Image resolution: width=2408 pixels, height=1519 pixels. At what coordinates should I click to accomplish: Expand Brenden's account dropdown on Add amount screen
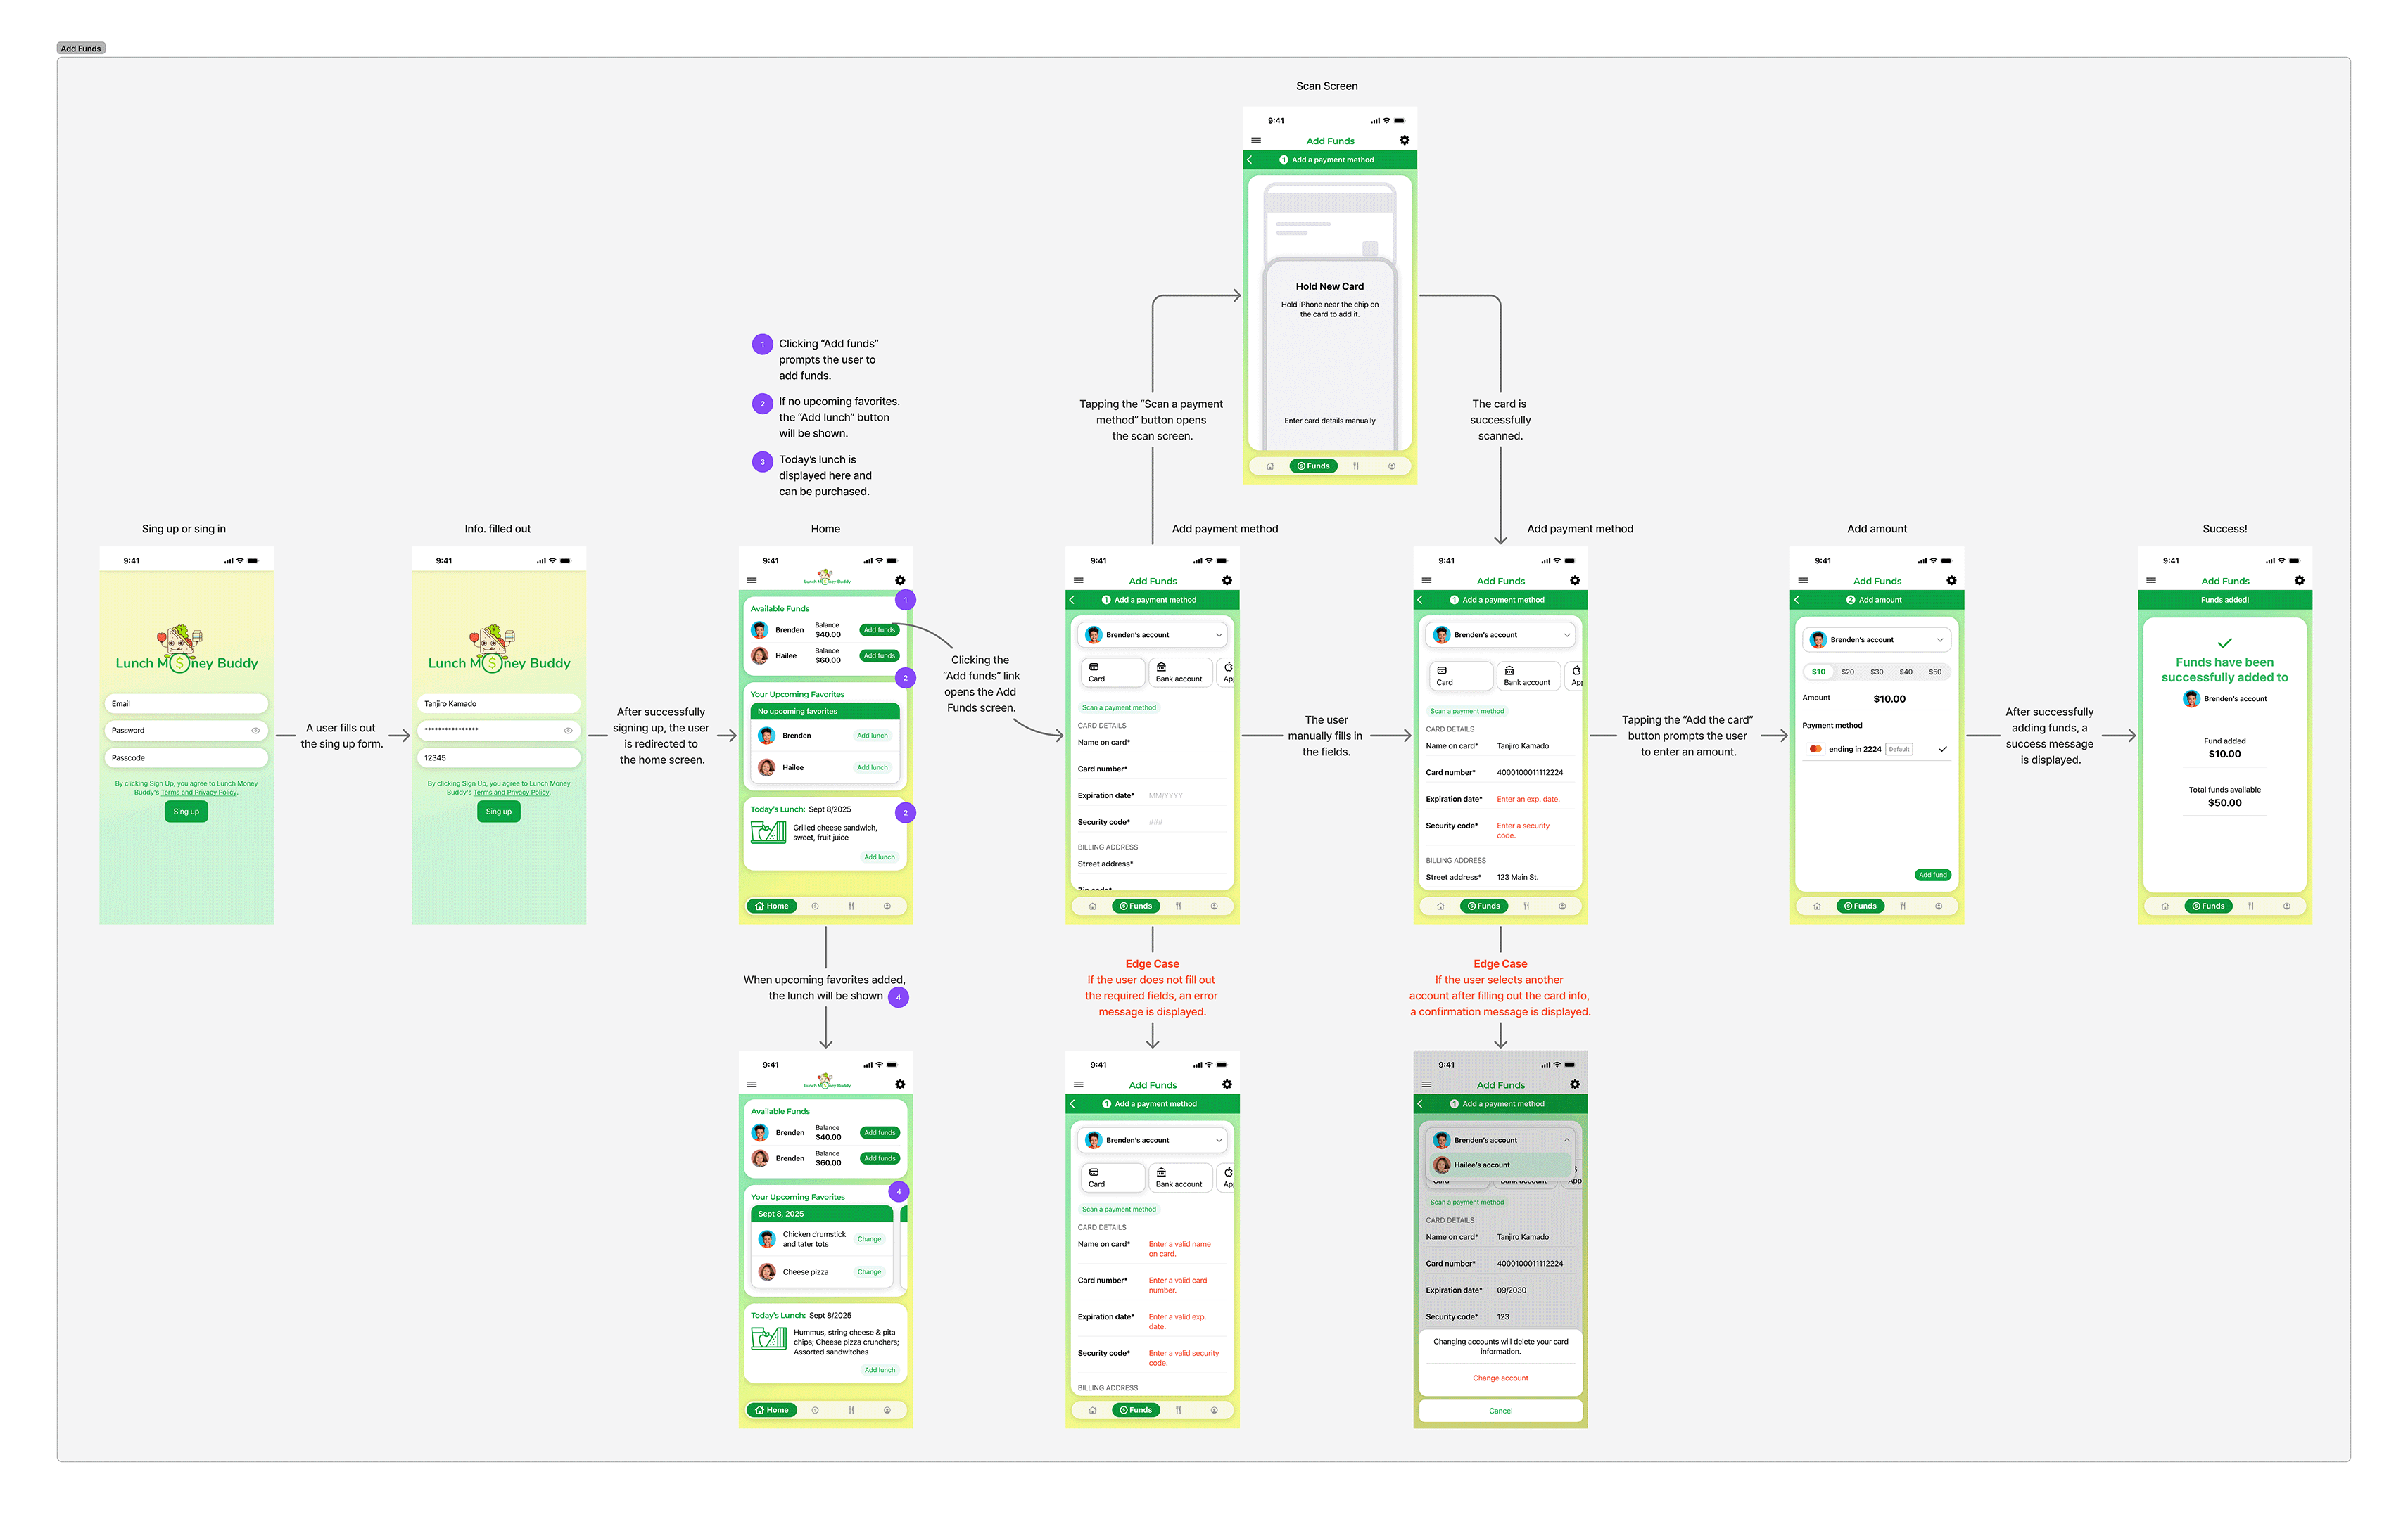1939,639
